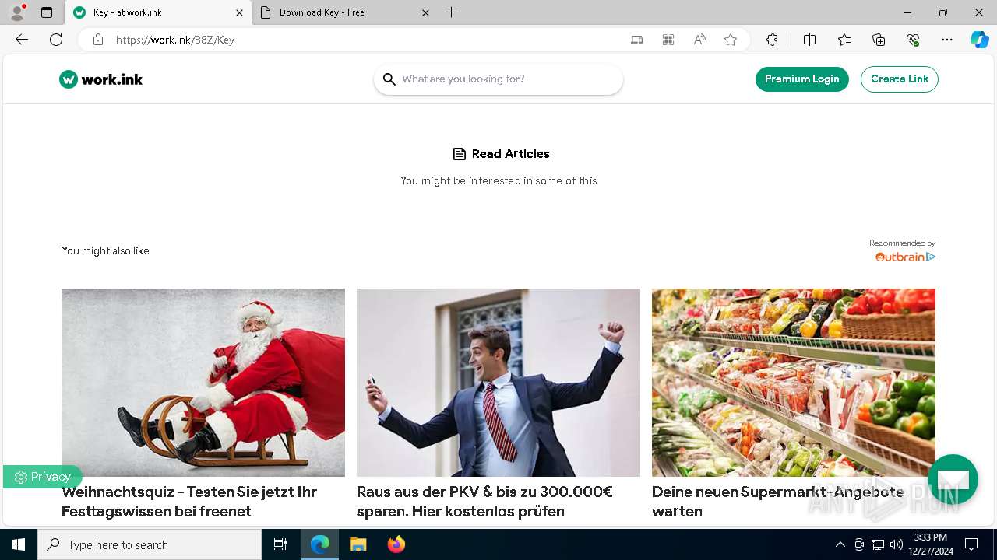Focus the 'What are you looking for?' search field
Viewport: 997px width, 560px height.
[498, 79]
